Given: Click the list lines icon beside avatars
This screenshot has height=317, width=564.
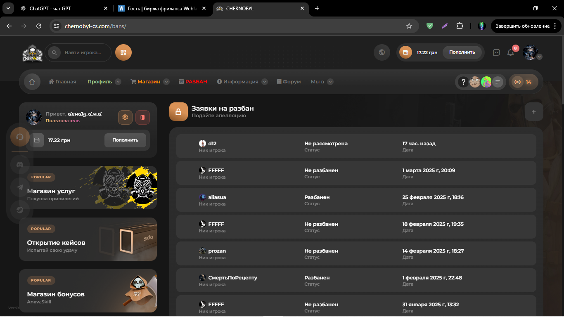Looking at the screenshot, I should pos(498,82).
